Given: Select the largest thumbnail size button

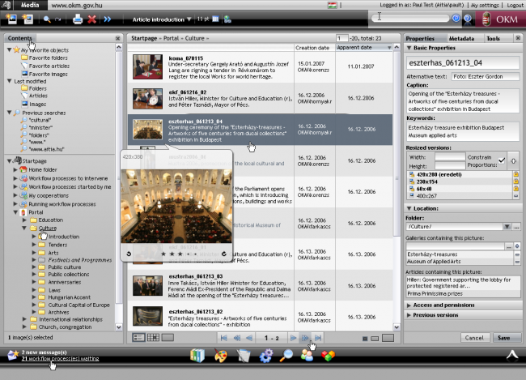Looking at the screenshot, I should tap(388, 338).
